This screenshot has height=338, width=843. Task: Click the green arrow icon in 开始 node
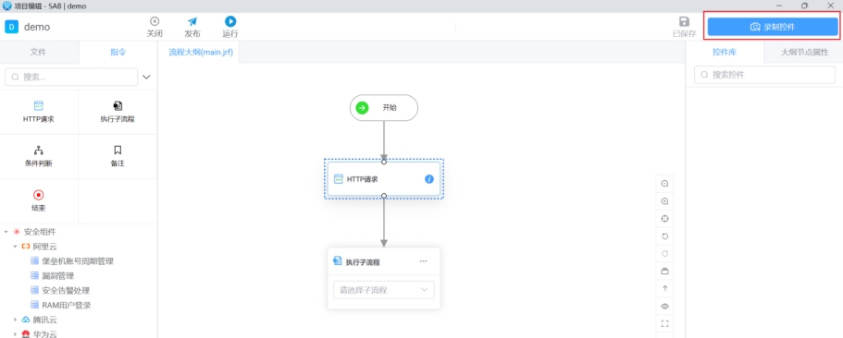[x=363, y=108]
